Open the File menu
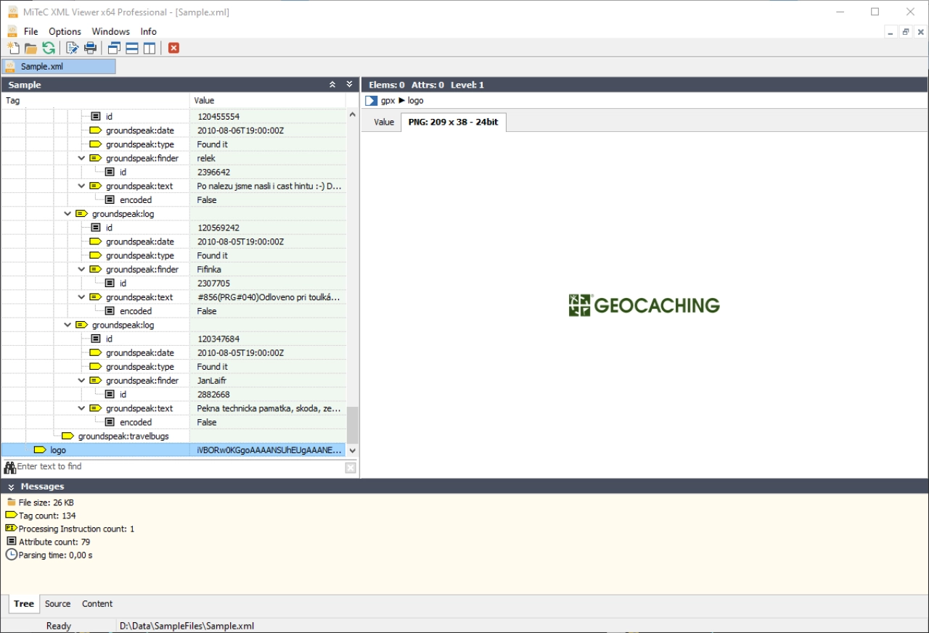Screen dimensions: 929x633 [31, 31]
